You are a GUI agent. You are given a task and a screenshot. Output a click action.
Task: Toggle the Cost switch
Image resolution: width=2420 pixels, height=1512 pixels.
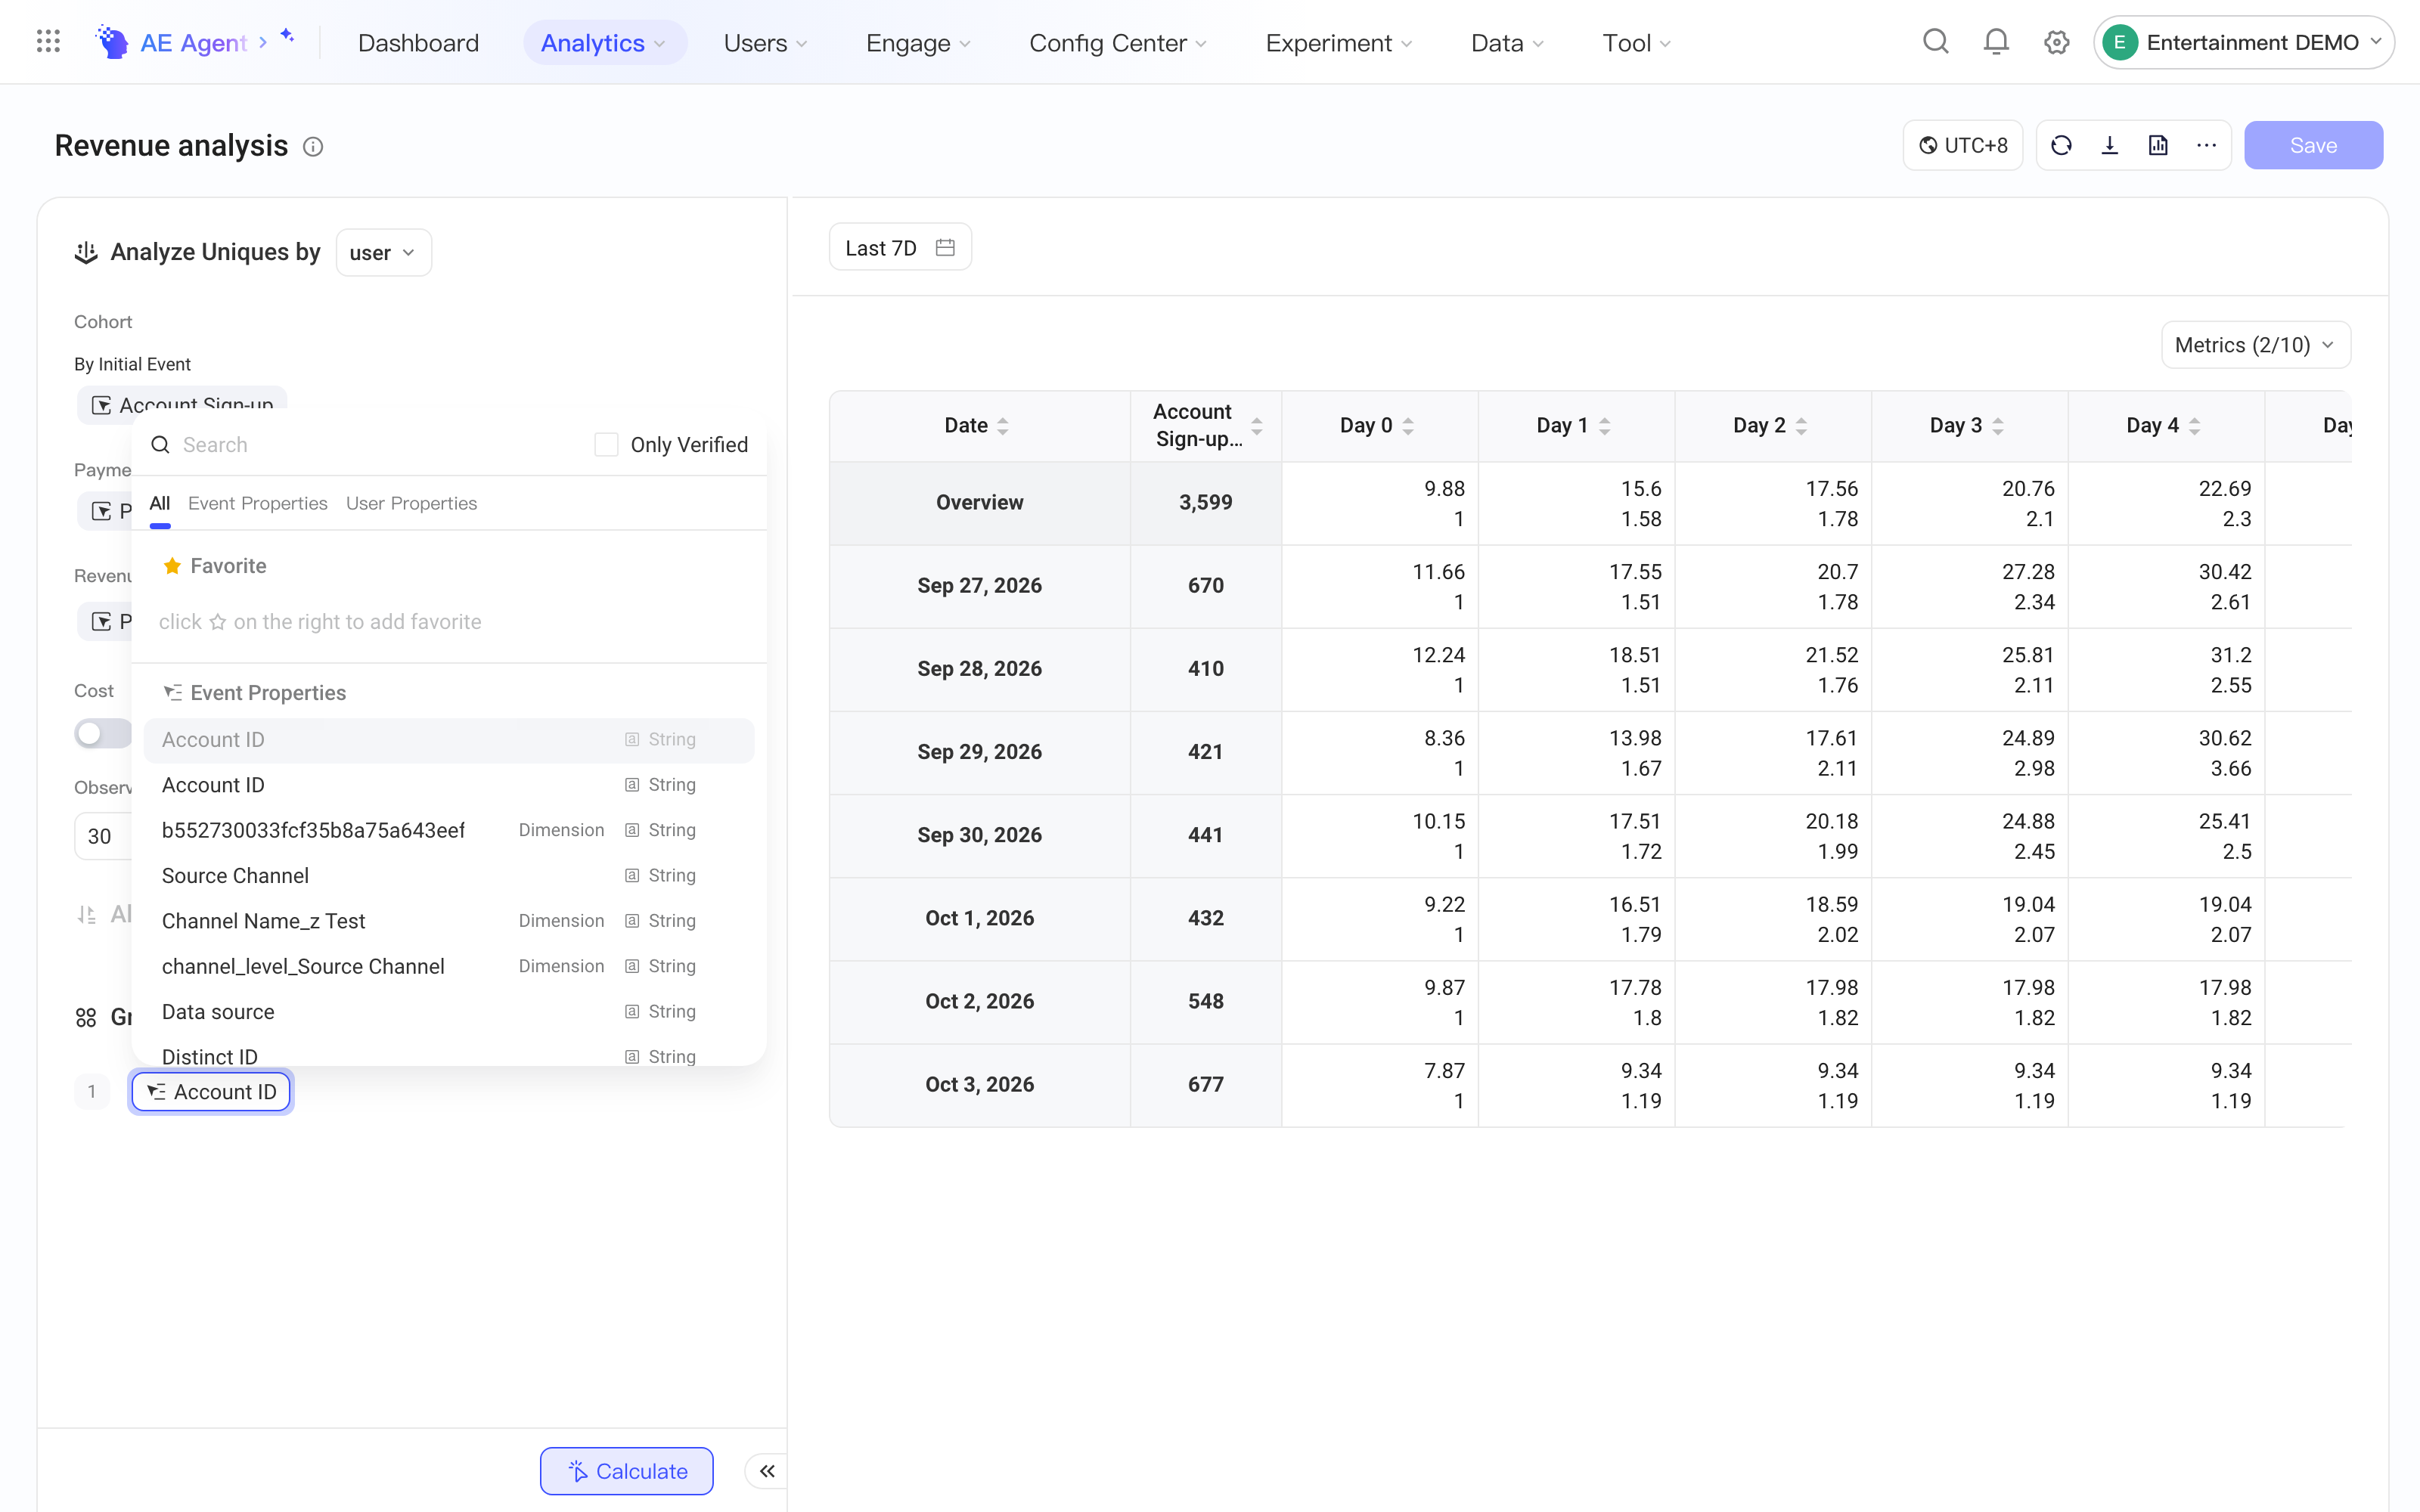tap(103, 733)
